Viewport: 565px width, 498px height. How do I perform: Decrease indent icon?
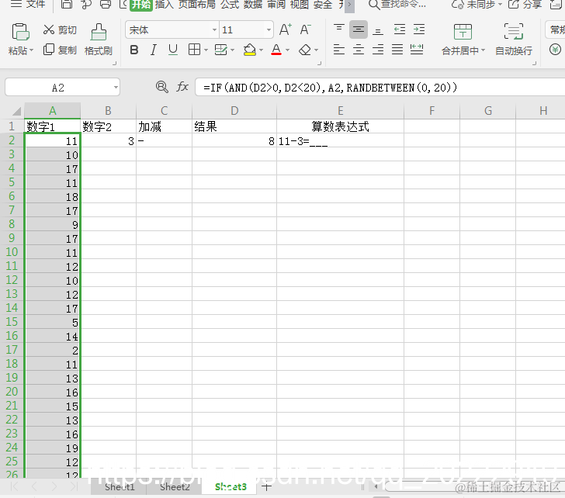[399, 29]
